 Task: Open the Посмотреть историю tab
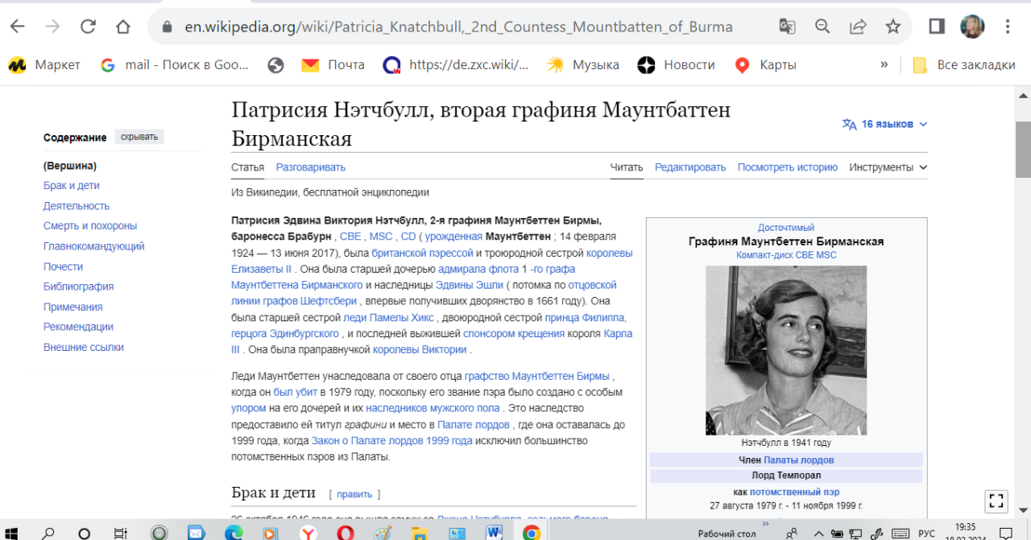point(787,167)
